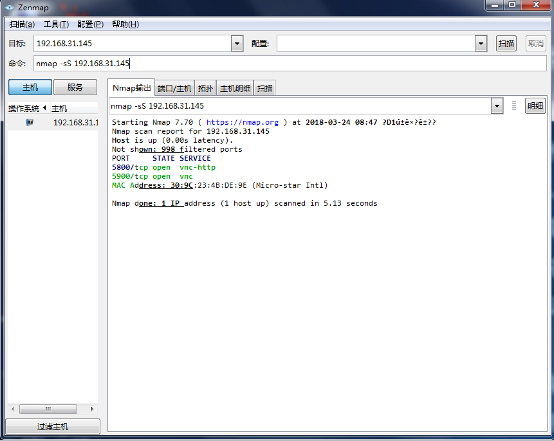Minimize the Zenmap window

coord(495,5)
